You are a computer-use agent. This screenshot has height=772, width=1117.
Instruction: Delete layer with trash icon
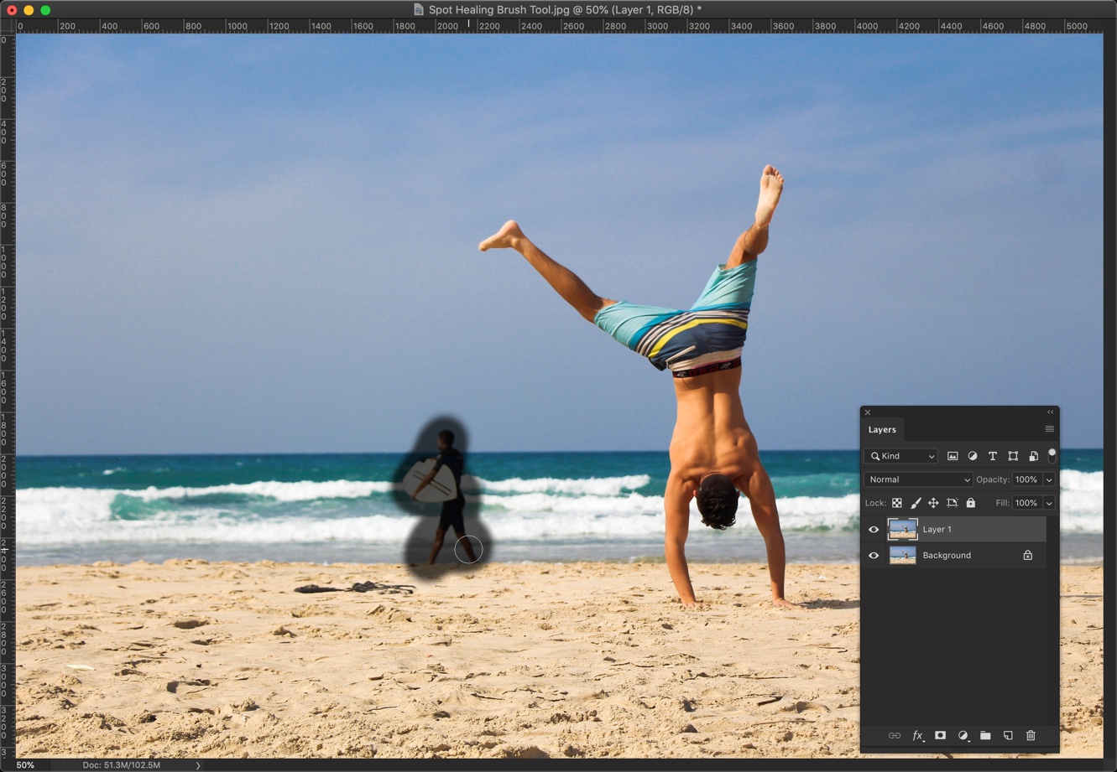1031,736
